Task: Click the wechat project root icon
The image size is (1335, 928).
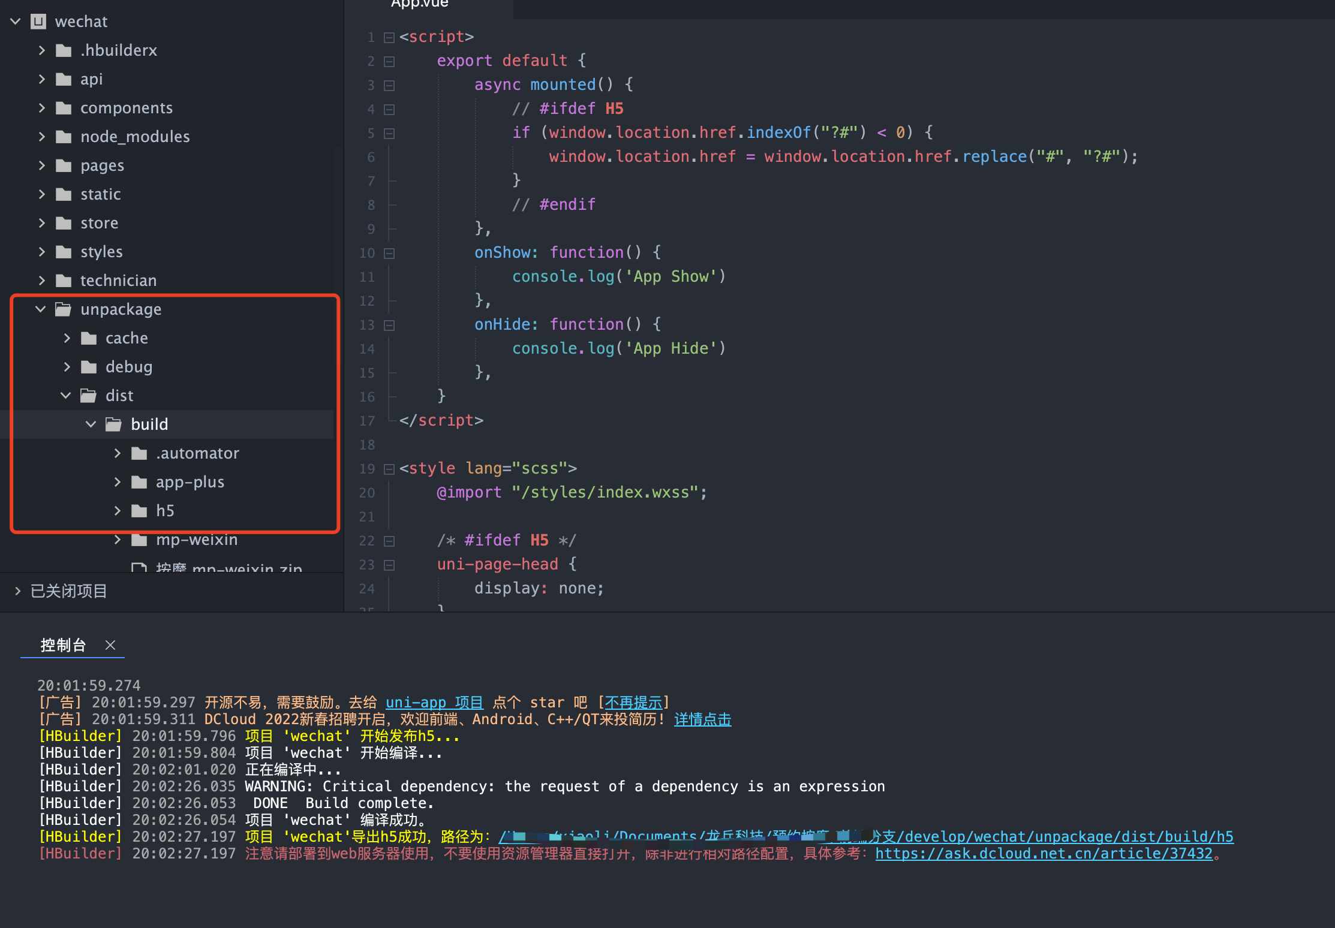Action: (38, 22)
